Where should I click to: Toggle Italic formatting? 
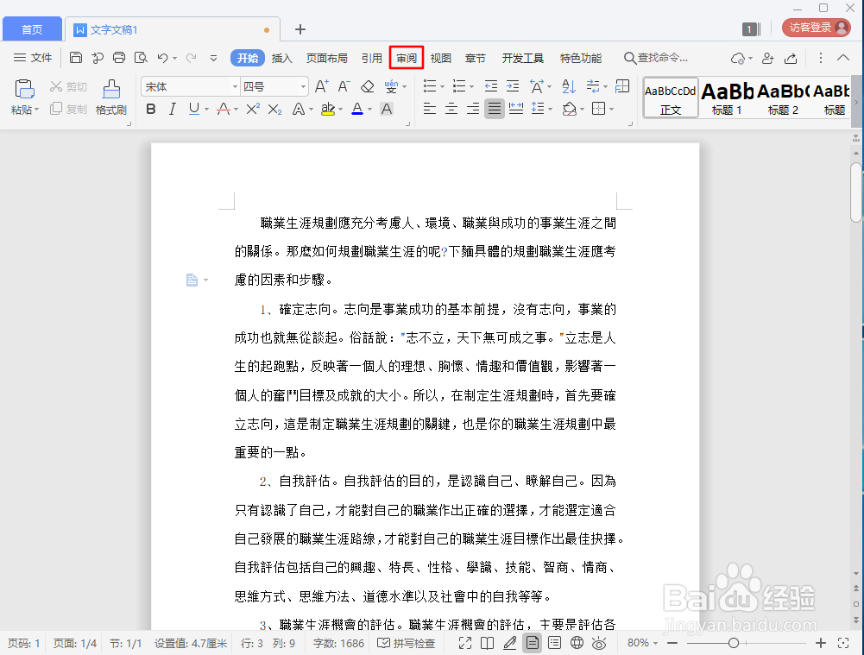coord(173,109)
